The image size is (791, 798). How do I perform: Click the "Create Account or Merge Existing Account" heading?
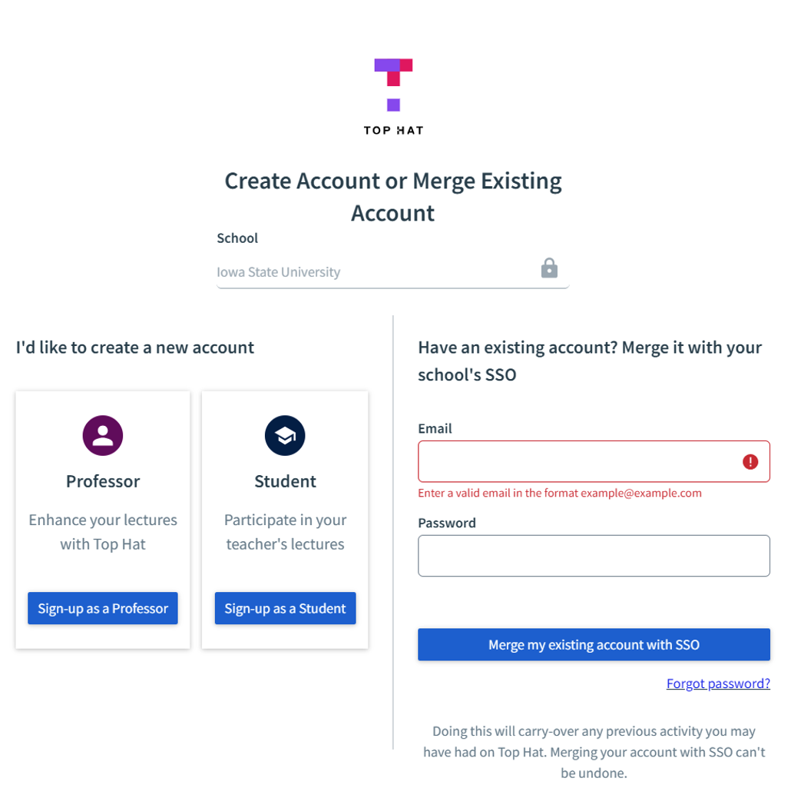[x=392, y=196]
